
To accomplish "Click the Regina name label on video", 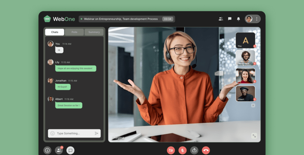I will [x=118, y=138].
